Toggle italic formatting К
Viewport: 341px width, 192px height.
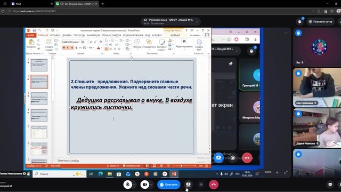tap(68, 47)
